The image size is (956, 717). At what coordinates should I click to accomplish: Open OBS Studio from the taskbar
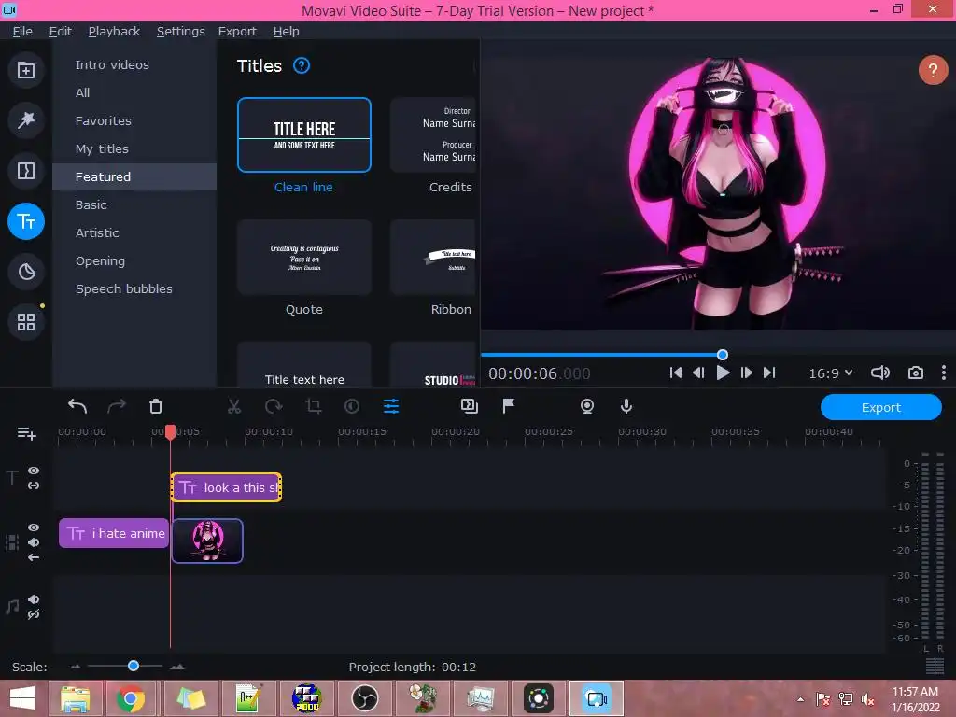(365, 698)
